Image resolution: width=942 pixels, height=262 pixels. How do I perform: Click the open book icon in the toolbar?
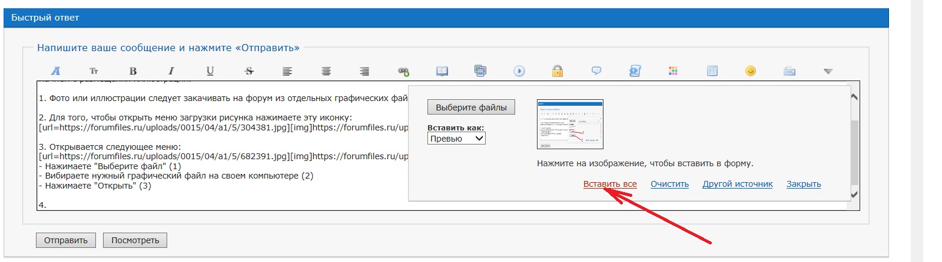442,71
